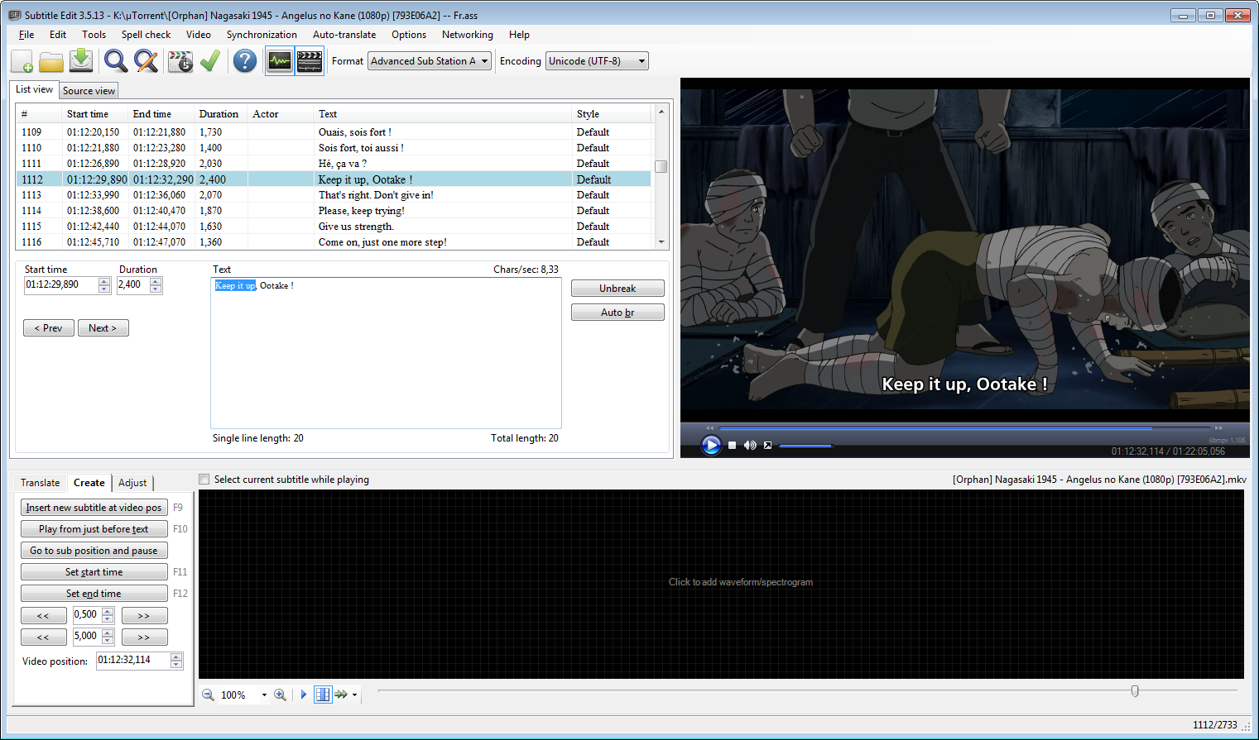Image resolution: width=1259 pixels, height=740 pixels.
Task: Open the Encoding dropdown
Action: [597, 61]
